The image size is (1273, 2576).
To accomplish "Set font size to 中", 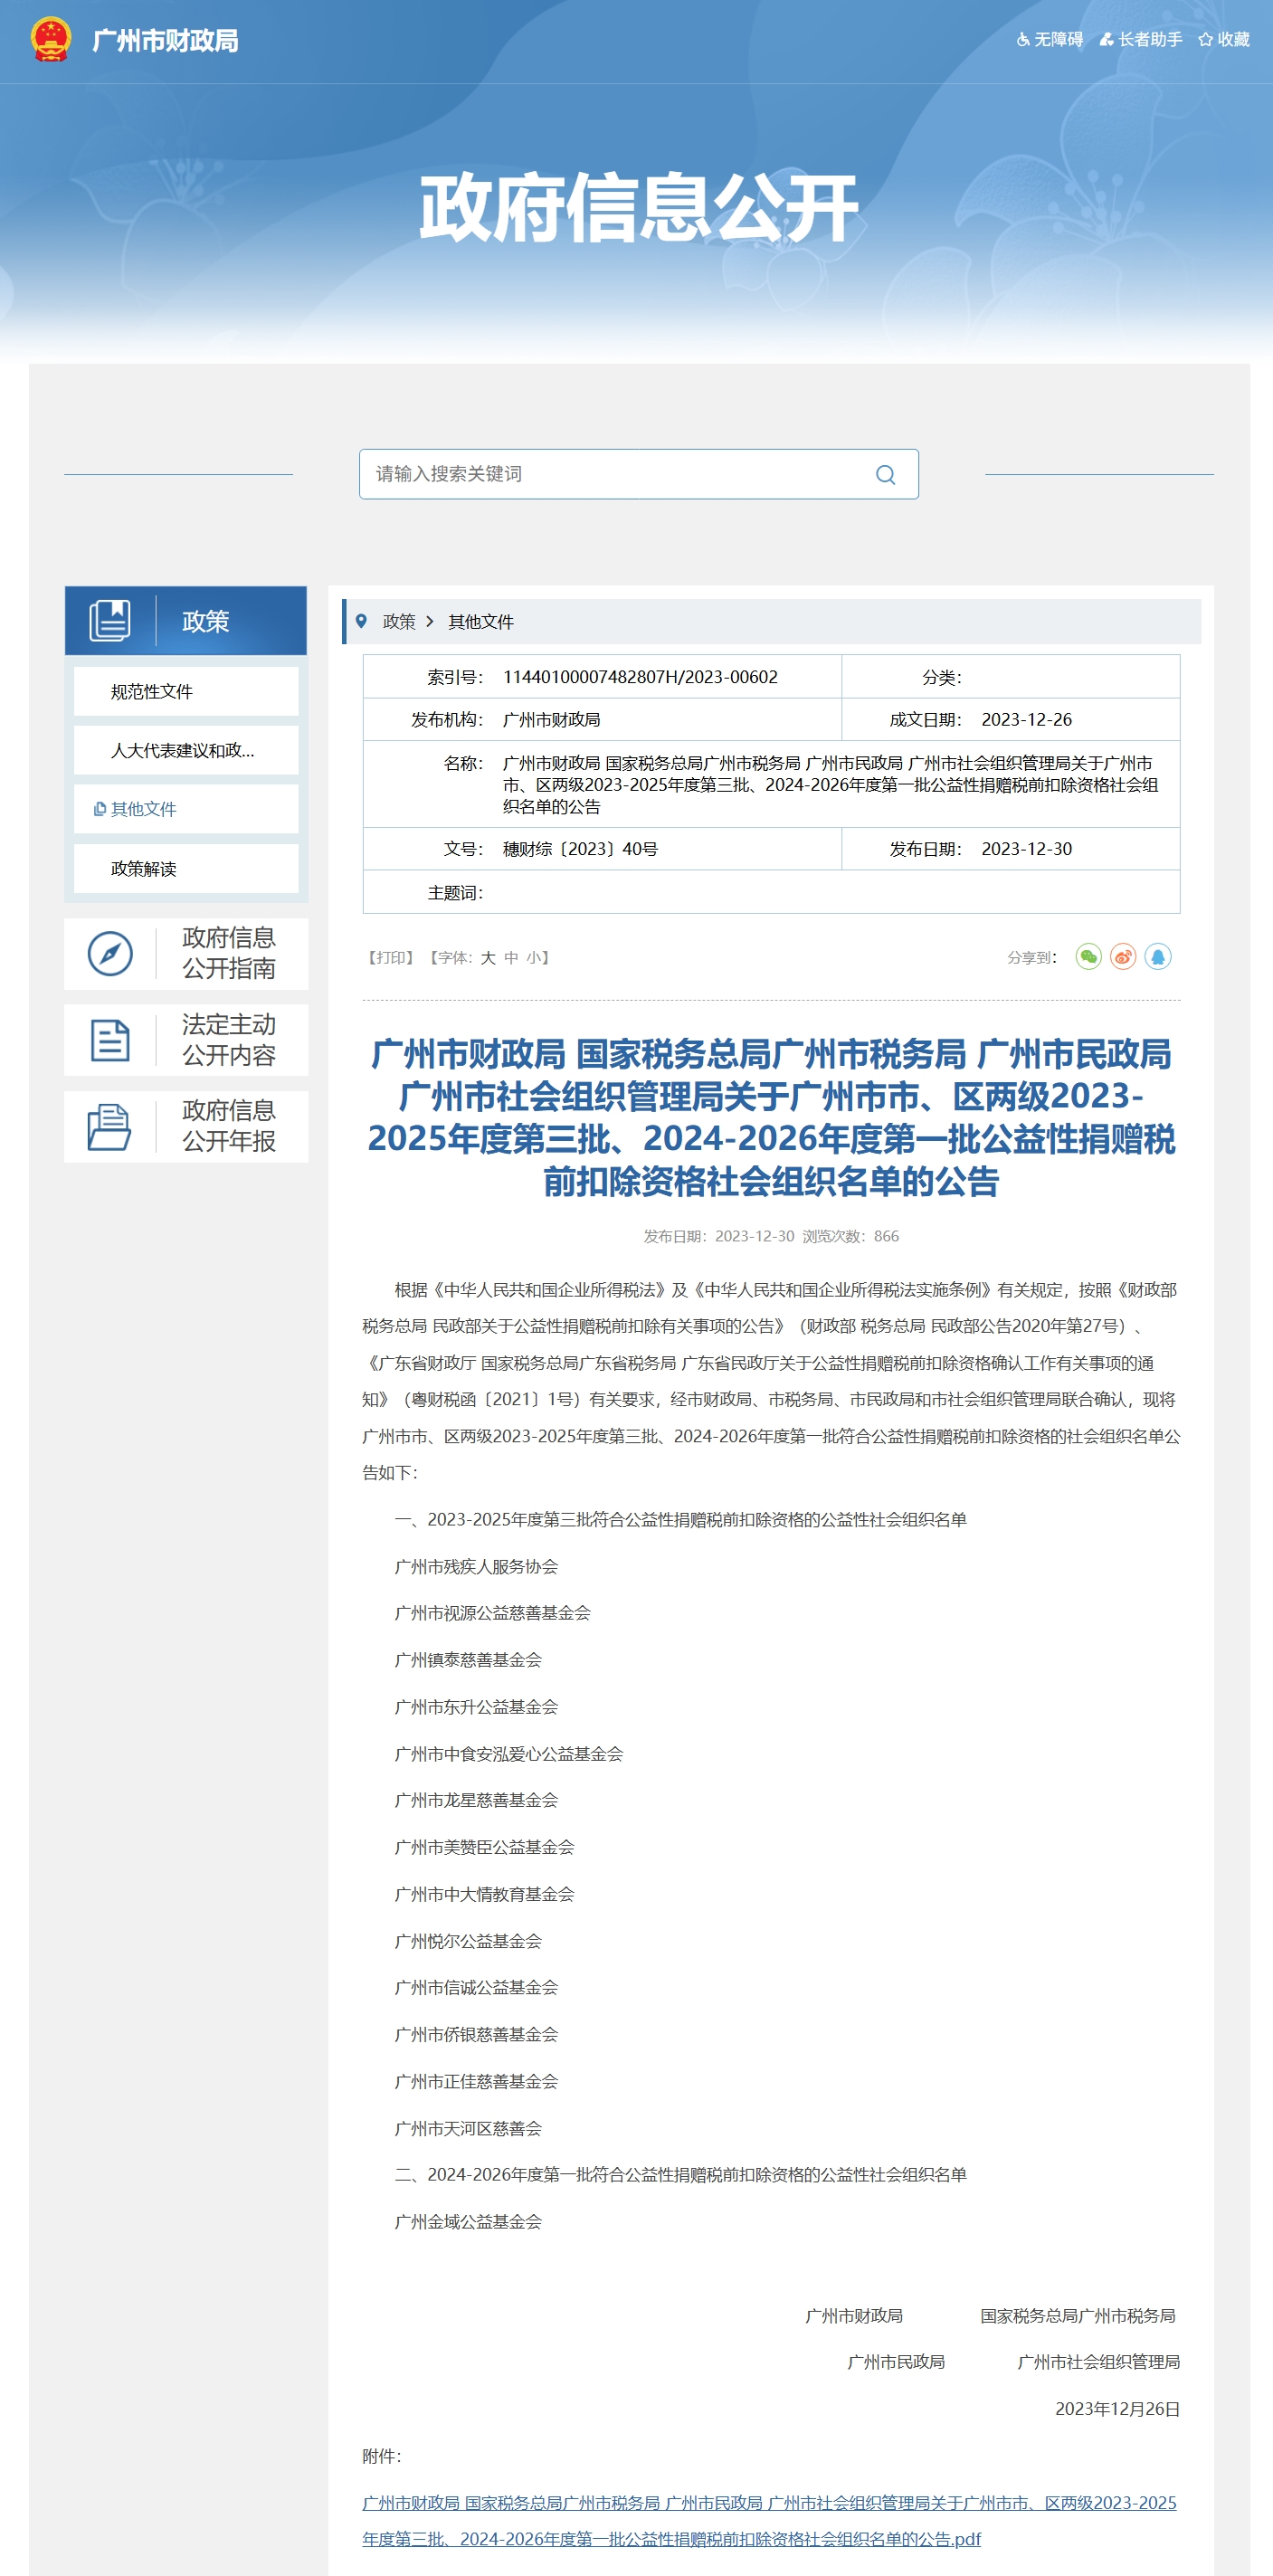I will coord(511,958).
